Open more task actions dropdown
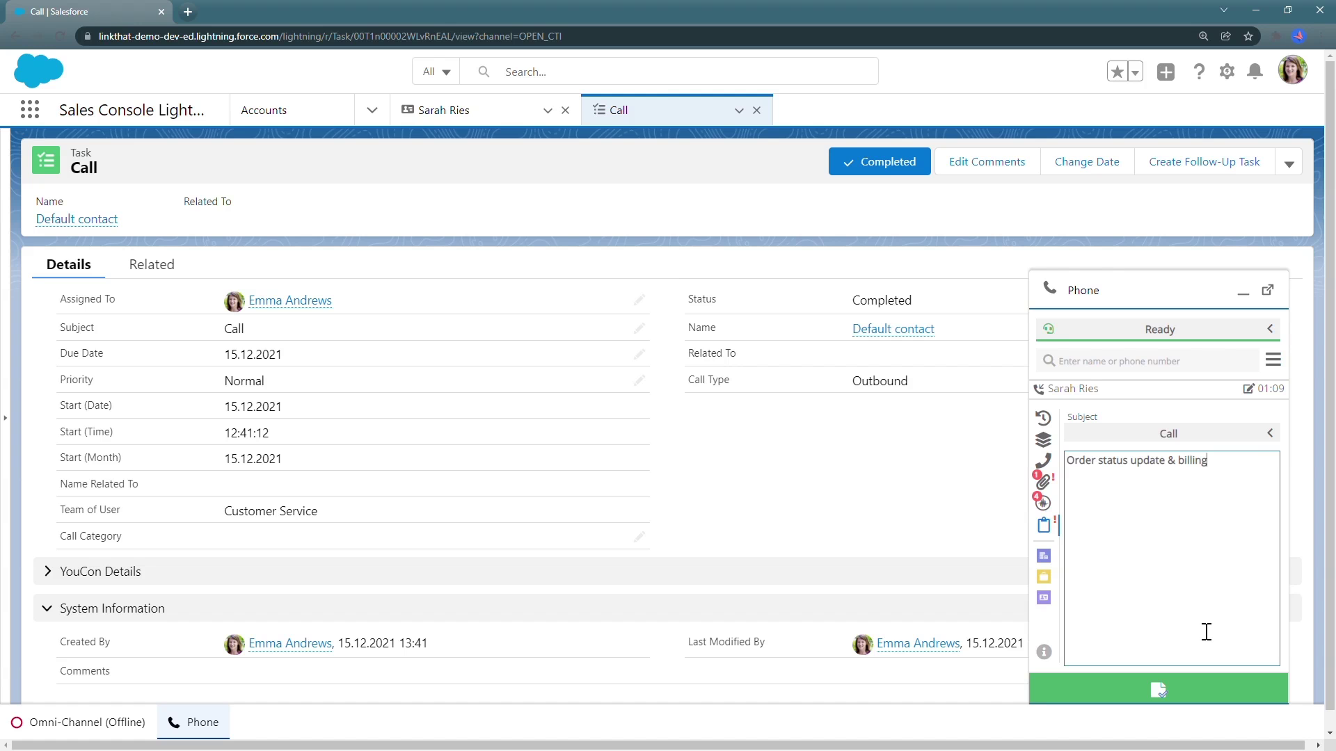This screenshot has width=1336, height=751. pos(1289,163)
